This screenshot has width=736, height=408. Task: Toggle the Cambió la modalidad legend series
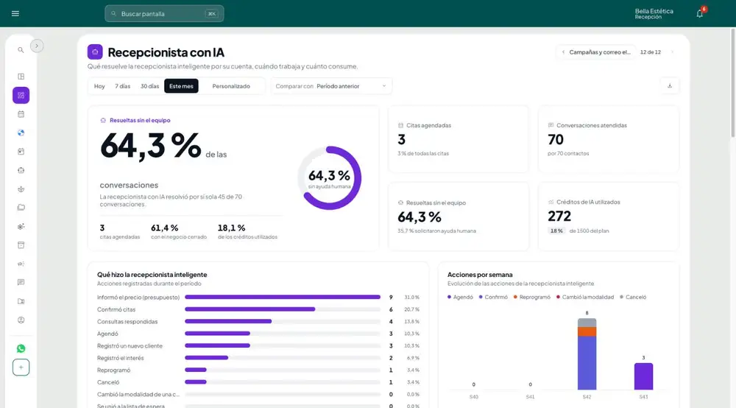[x=585, y=298]
